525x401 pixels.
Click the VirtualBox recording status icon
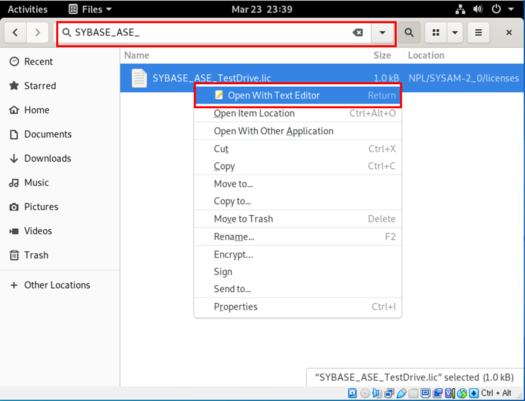(438, 393)
